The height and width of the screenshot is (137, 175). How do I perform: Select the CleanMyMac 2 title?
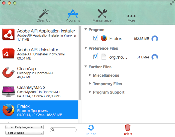coord(31,87)
